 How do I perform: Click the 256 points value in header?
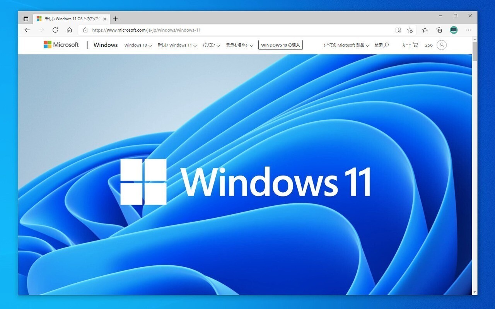coord(429,45)
